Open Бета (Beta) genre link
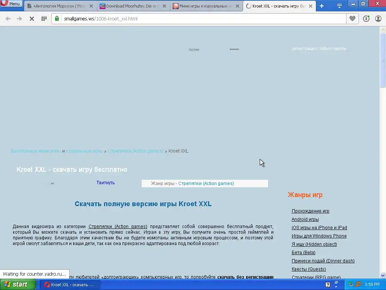This screenshot has width=386, height=290. 303,253
